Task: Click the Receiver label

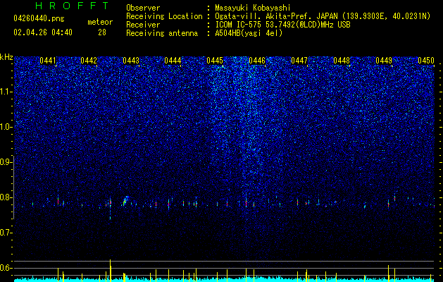Action: [x=143, y=25]
